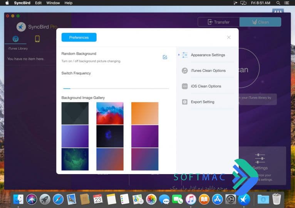Pick the blue-to-orange gradient background
Viewport: 295px width, 208px height.
110,159
